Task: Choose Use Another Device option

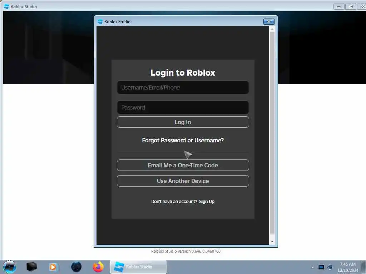Action: pos(183,181)
